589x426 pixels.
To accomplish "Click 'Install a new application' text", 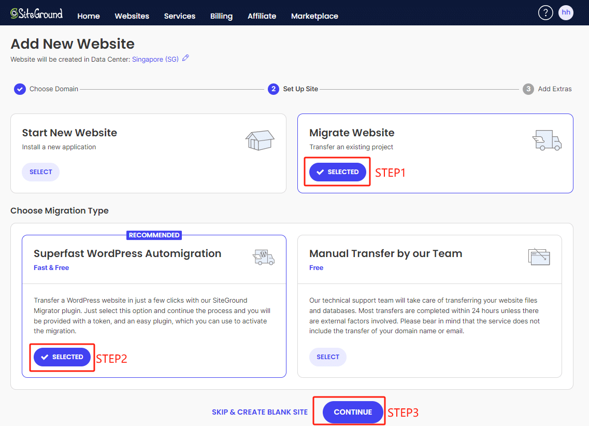I will [x=59, y=147].
